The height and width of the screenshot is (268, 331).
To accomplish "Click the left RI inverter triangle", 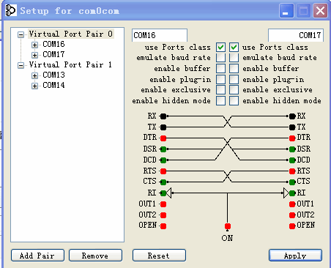I will pyautogui.click(x=169, y=193).
